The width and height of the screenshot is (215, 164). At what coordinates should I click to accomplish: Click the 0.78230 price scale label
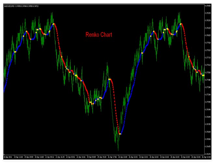(x=208, y=20)
